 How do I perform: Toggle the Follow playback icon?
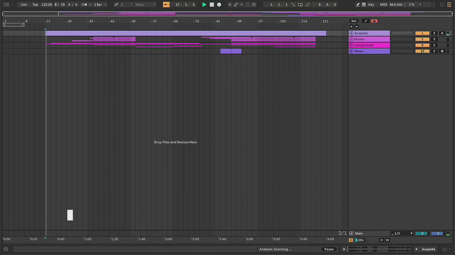(x=166, y=5)
